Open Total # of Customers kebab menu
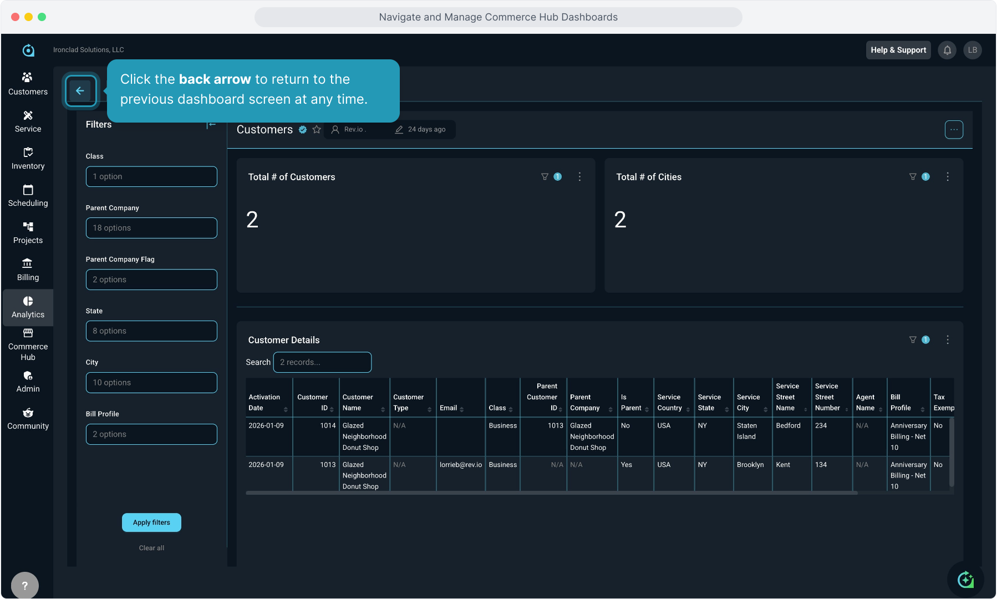The width and height of the screenshot is (997, 599). [x=579, y=177]
